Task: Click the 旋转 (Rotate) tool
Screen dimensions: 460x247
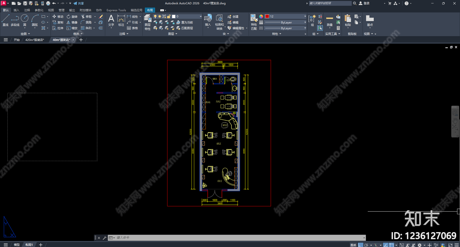Action: (72, 17)
